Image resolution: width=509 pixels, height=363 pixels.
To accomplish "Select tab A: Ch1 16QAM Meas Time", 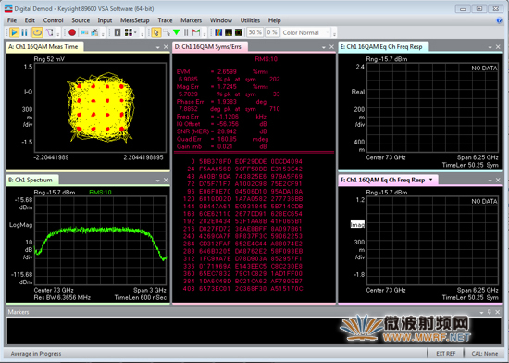I will tap(44, 46).
